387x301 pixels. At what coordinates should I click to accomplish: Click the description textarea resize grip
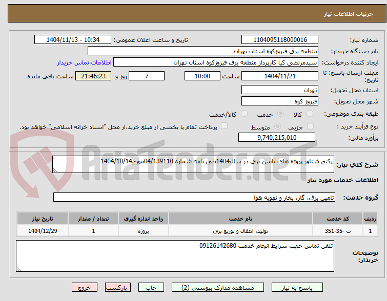[x=55, y=170]
